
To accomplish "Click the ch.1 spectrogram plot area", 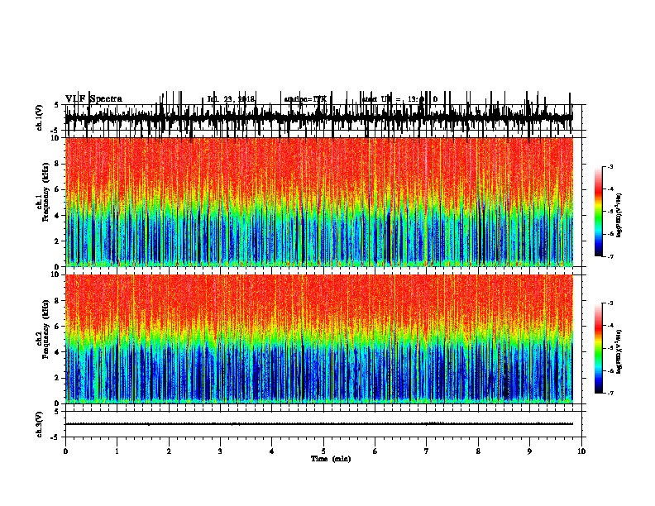I will [319, 202].
